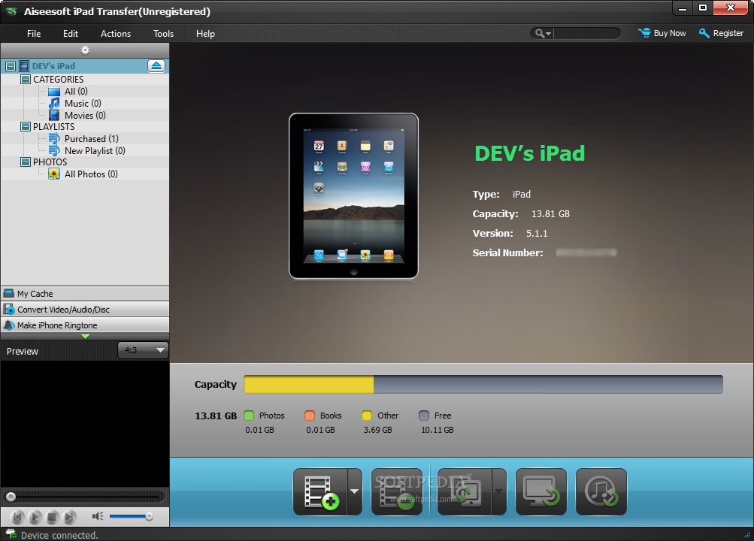Click the Movies film icon in categories

click(x=54, y=115)
